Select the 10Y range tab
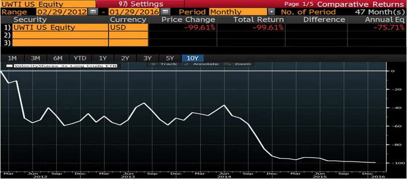 click(x=193, y=59)
